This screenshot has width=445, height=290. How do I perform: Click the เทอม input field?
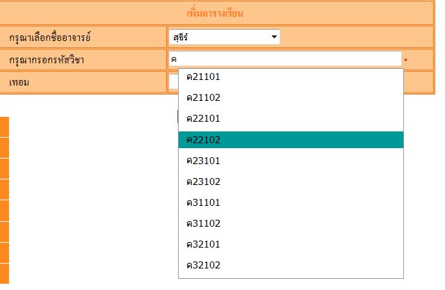173,83
